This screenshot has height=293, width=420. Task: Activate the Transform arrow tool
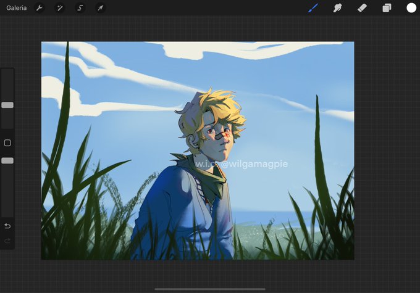[x=100, y=8]
